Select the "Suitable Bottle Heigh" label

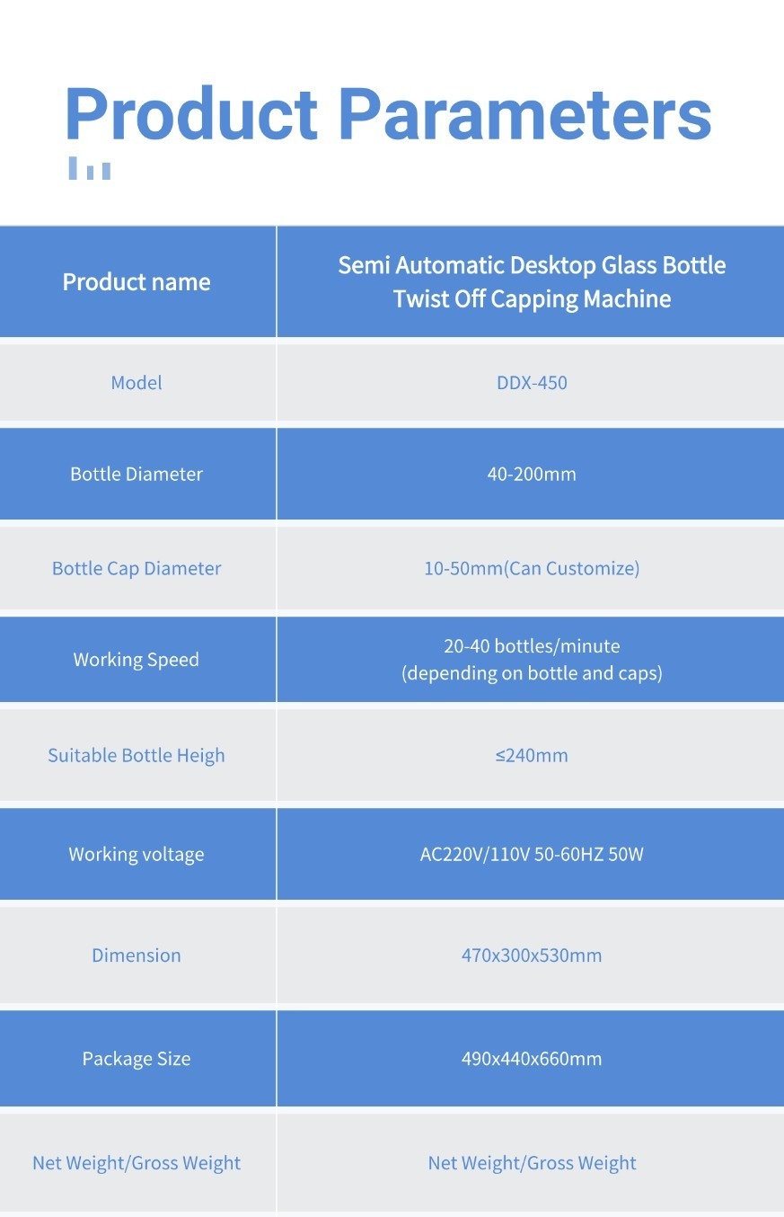137,755
